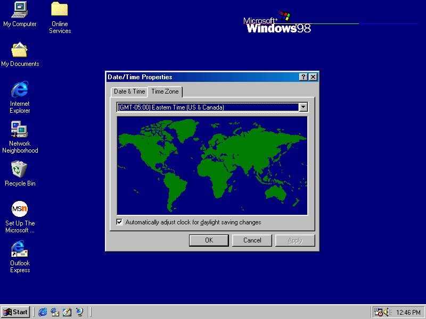Viewport: 426px width, 319px height.
Task: Toggle automatic daylight saving adjustment checkbox
Action: coord(119,222)
